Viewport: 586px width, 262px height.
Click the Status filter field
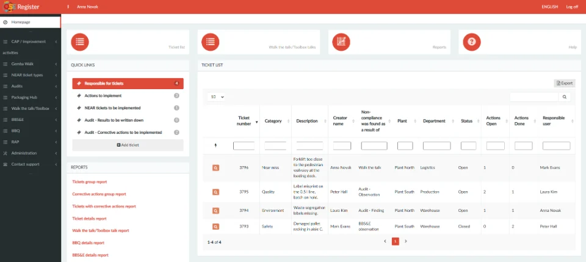(468, 146)
